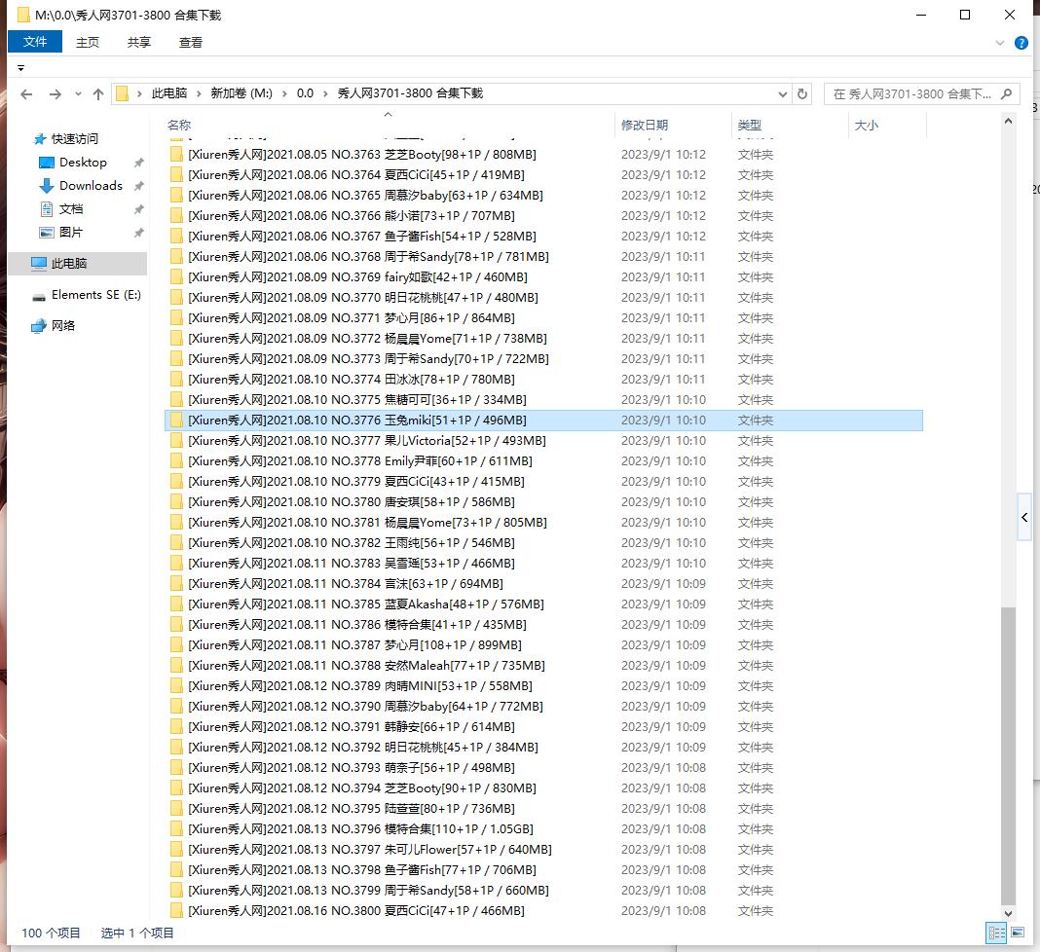Open the 文件 menu tab
Viewport: 1040px width, 952px height.
pyautogui.click(x=35, y=42)
